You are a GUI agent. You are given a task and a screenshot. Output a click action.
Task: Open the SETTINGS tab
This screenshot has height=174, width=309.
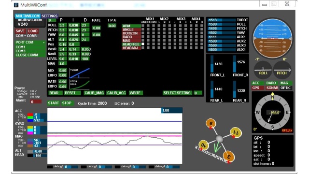point(49,16)
